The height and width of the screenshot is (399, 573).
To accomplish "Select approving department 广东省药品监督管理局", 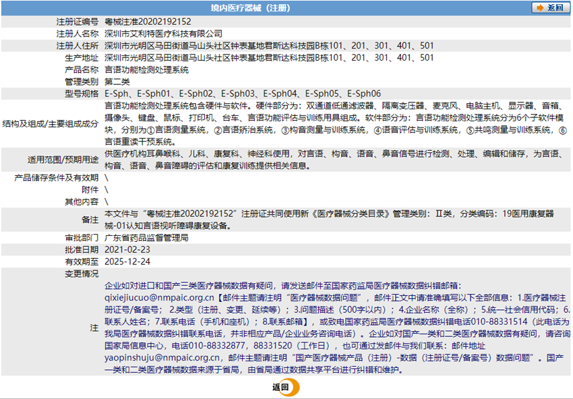I will [146, 238].
